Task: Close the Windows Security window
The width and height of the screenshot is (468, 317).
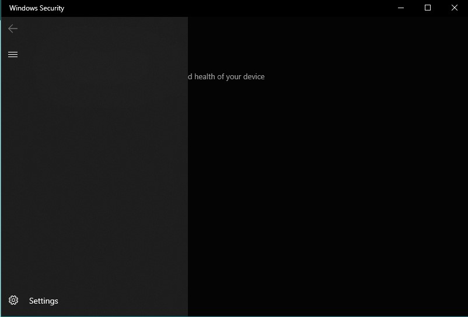Action: [x=454, y=8]
